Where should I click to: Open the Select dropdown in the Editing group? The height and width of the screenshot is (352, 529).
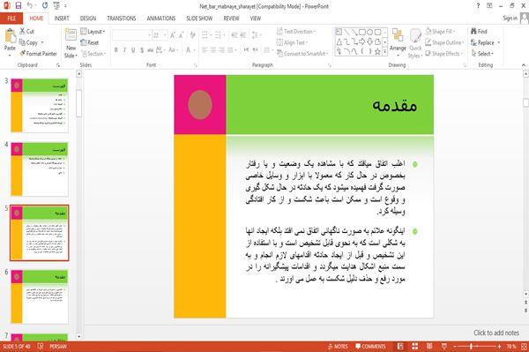tap(482, 54)
